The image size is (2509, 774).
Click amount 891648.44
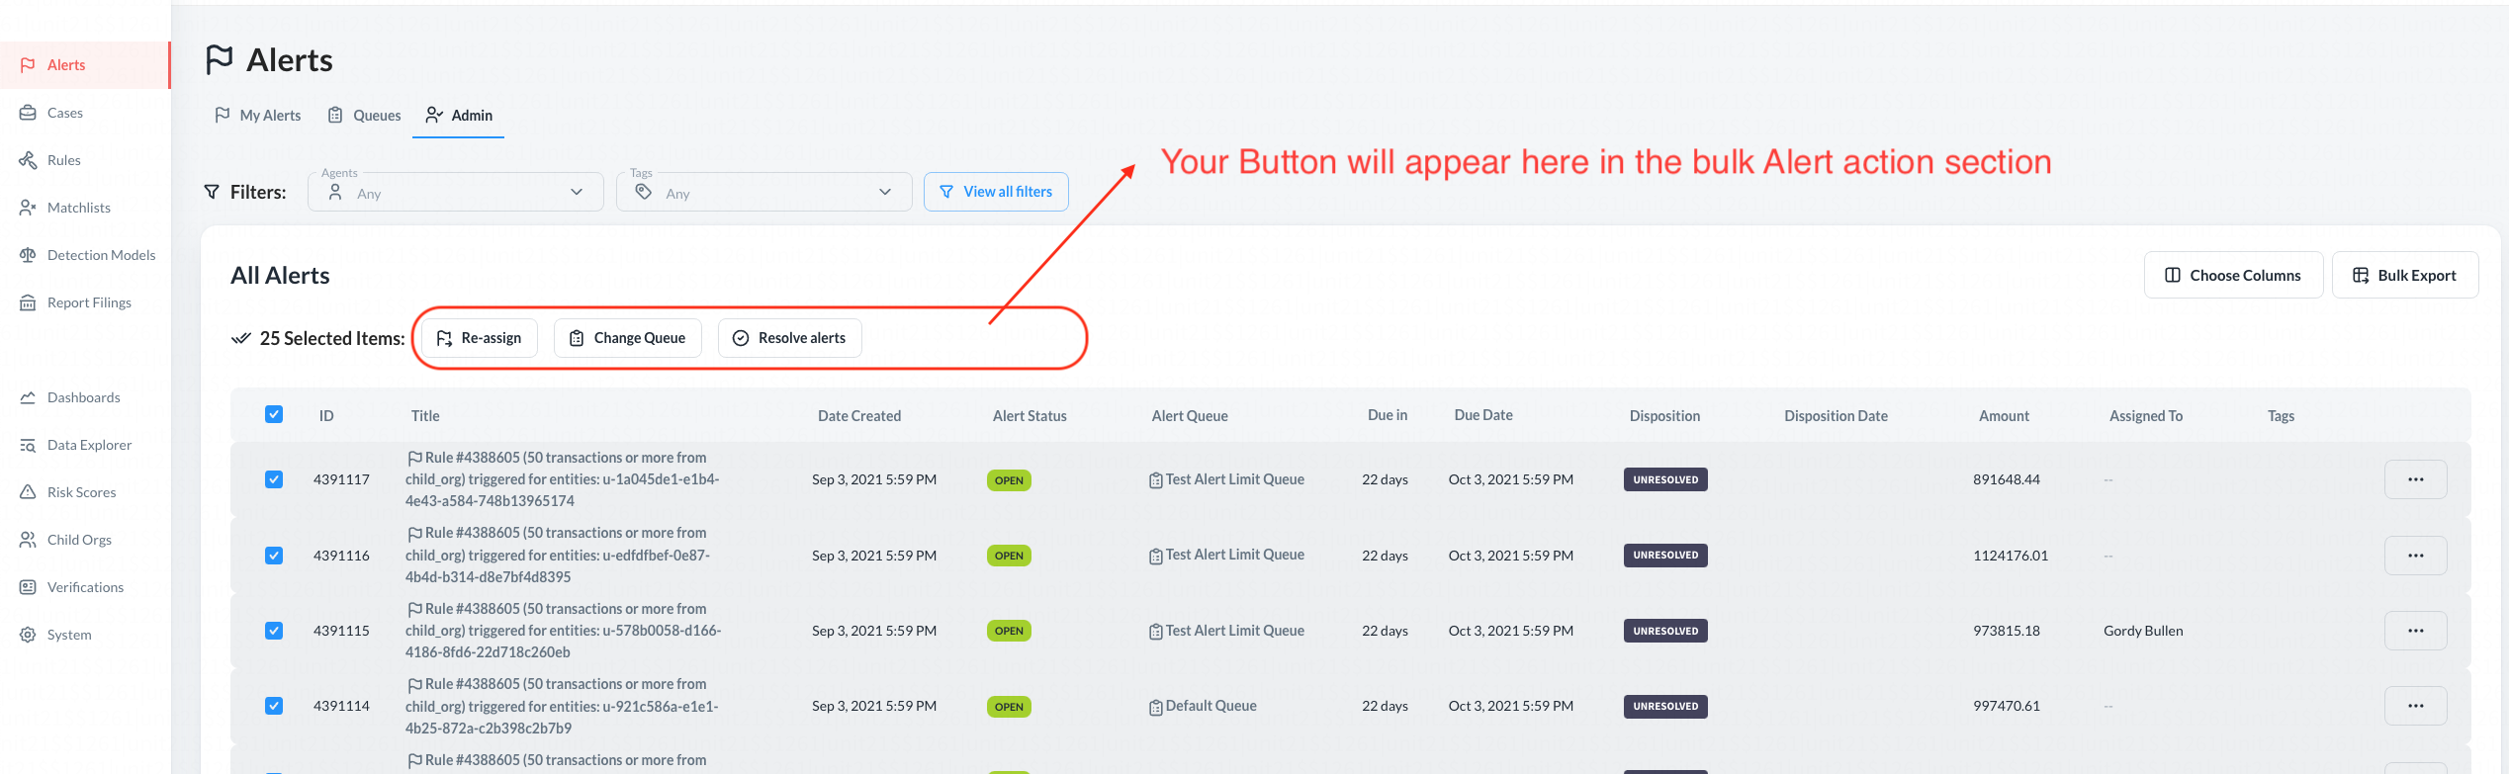pos(2007,479)
